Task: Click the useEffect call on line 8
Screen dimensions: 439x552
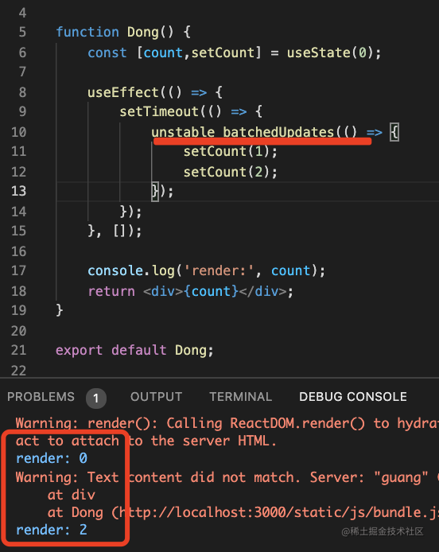Action: click(x=122, y=92)
